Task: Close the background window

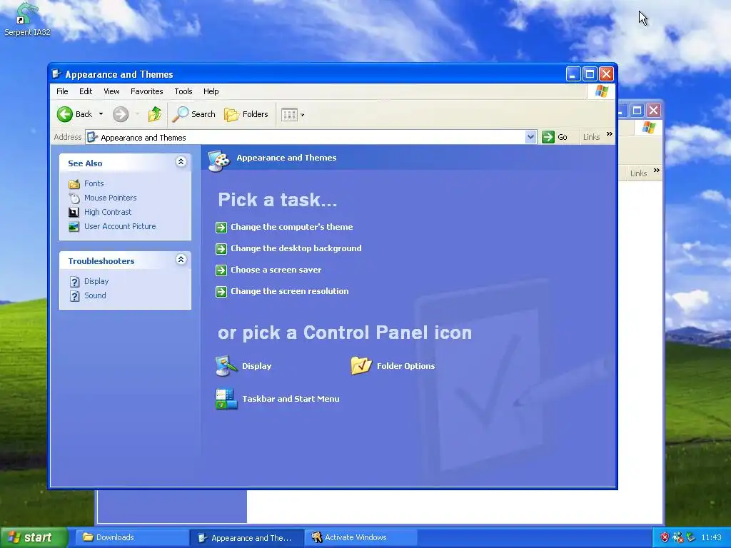Action: coord(654,111)
